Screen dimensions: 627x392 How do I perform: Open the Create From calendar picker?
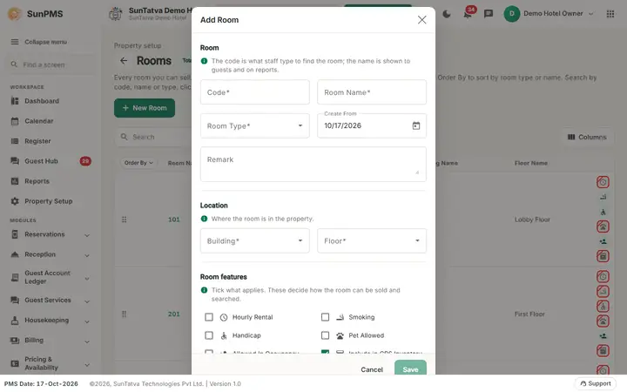click(x=416, y=126)
